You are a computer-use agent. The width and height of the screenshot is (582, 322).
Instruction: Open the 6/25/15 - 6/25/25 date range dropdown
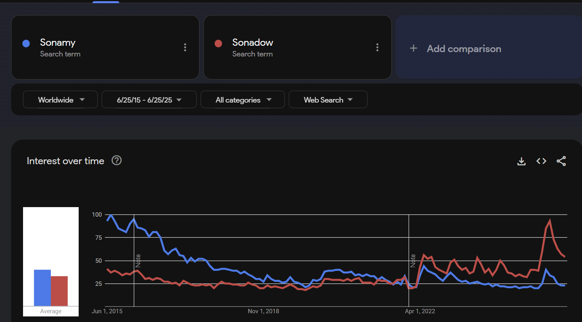pyautogui.click(x=149, y=99)
